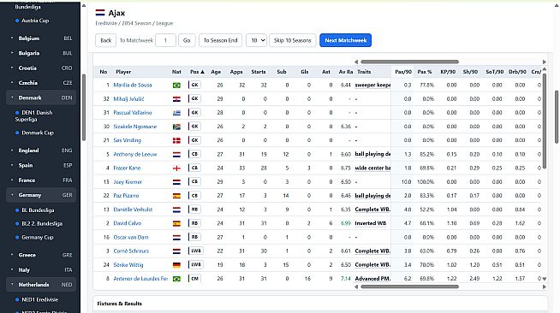Click the Spain flag in Paz Pizarro row
The width and height of the screenshot is (560, 313).
click(x=176, y=196)
